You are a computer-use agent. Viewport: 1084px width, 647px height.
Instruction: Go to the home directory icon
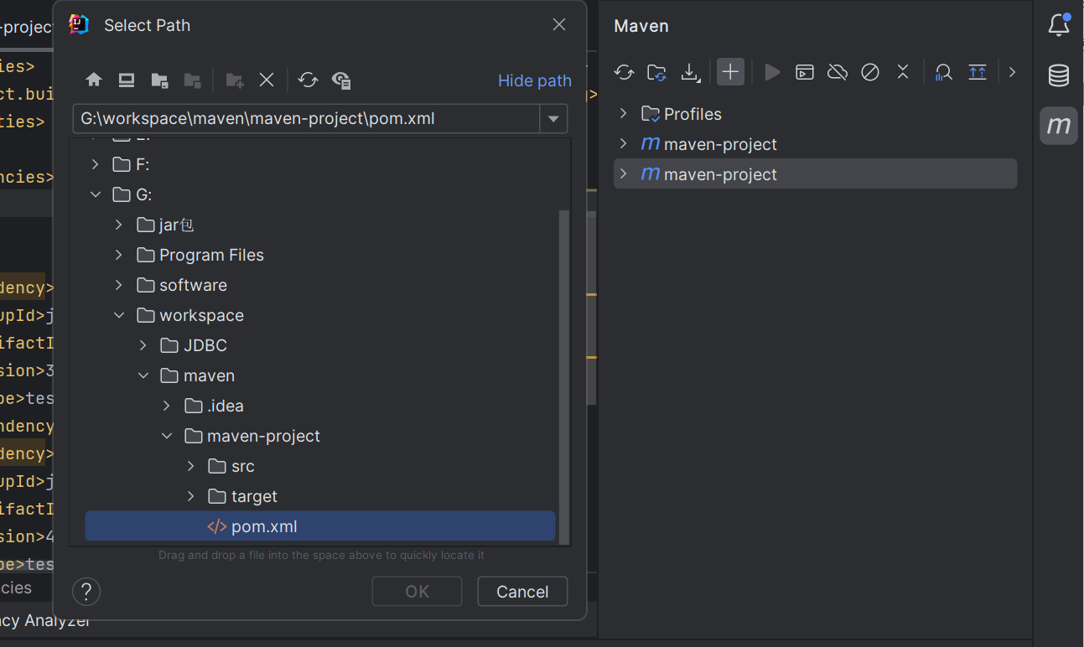click(x=94, y=80)
